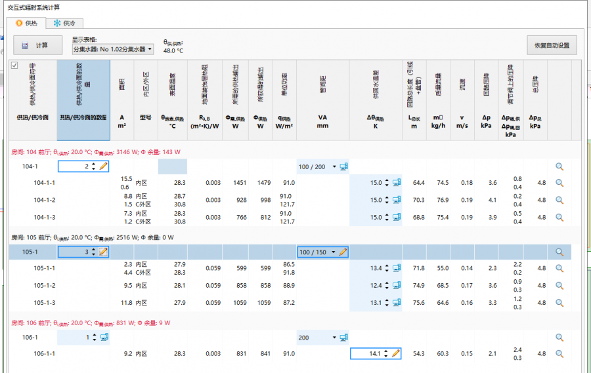Image resolution: width=591 pixels, height=373 pixels.
Task: Click the magnifier icon in row 106-1-1
Action: pyautogui.click(x=559, y=353)
